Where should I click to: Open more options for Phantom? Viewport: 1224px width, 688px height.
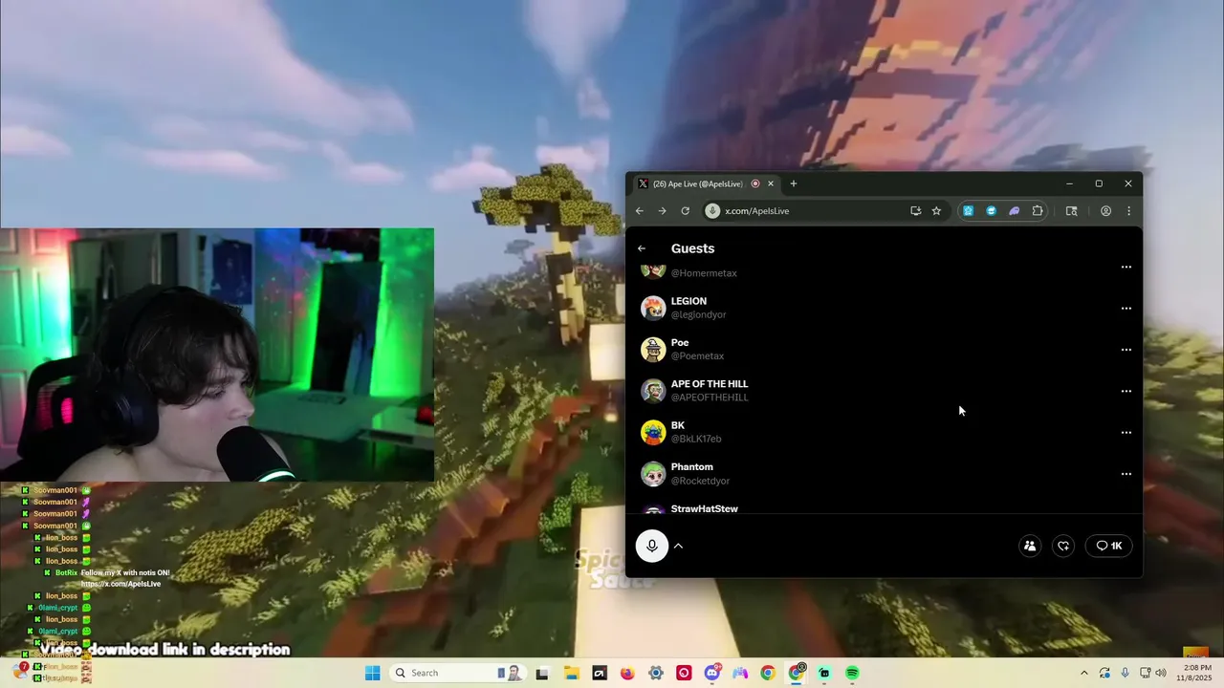1126,474
